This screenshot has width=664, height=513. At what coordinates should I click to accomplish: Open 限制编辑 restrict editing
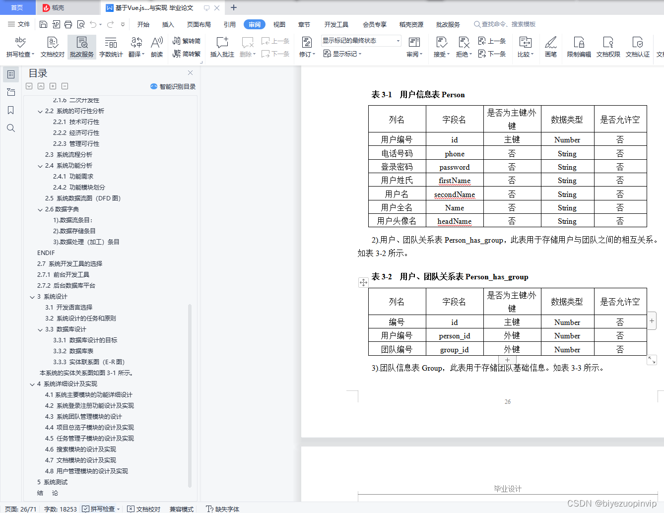pyautogui.click(x=579, y=47)
